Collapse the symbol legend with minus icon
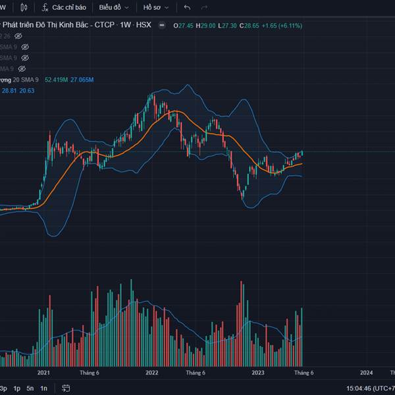This screenshot has width=395, height=395. [162, 25]
